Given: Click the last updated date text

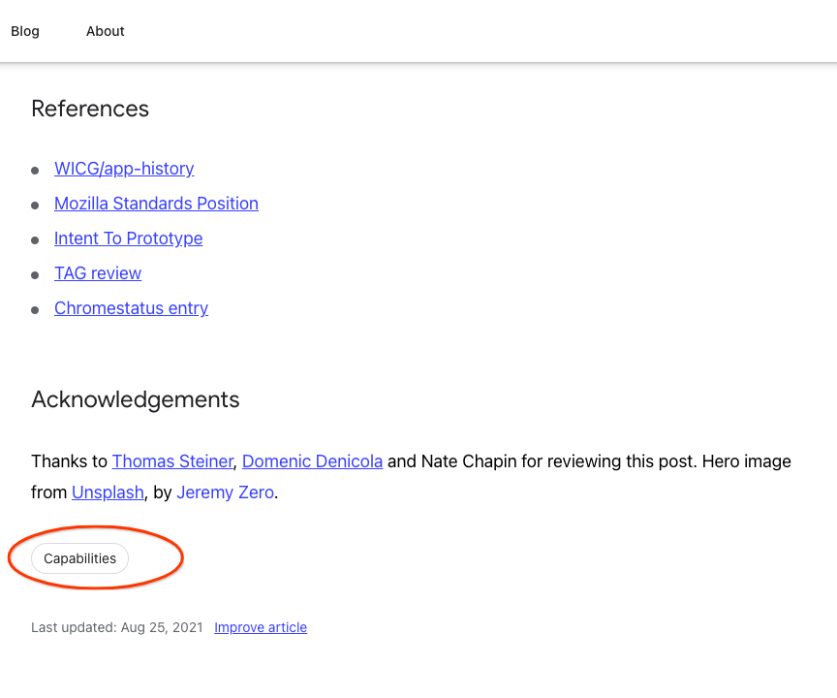Looking at the screenshot, I should tap(117, 627).
